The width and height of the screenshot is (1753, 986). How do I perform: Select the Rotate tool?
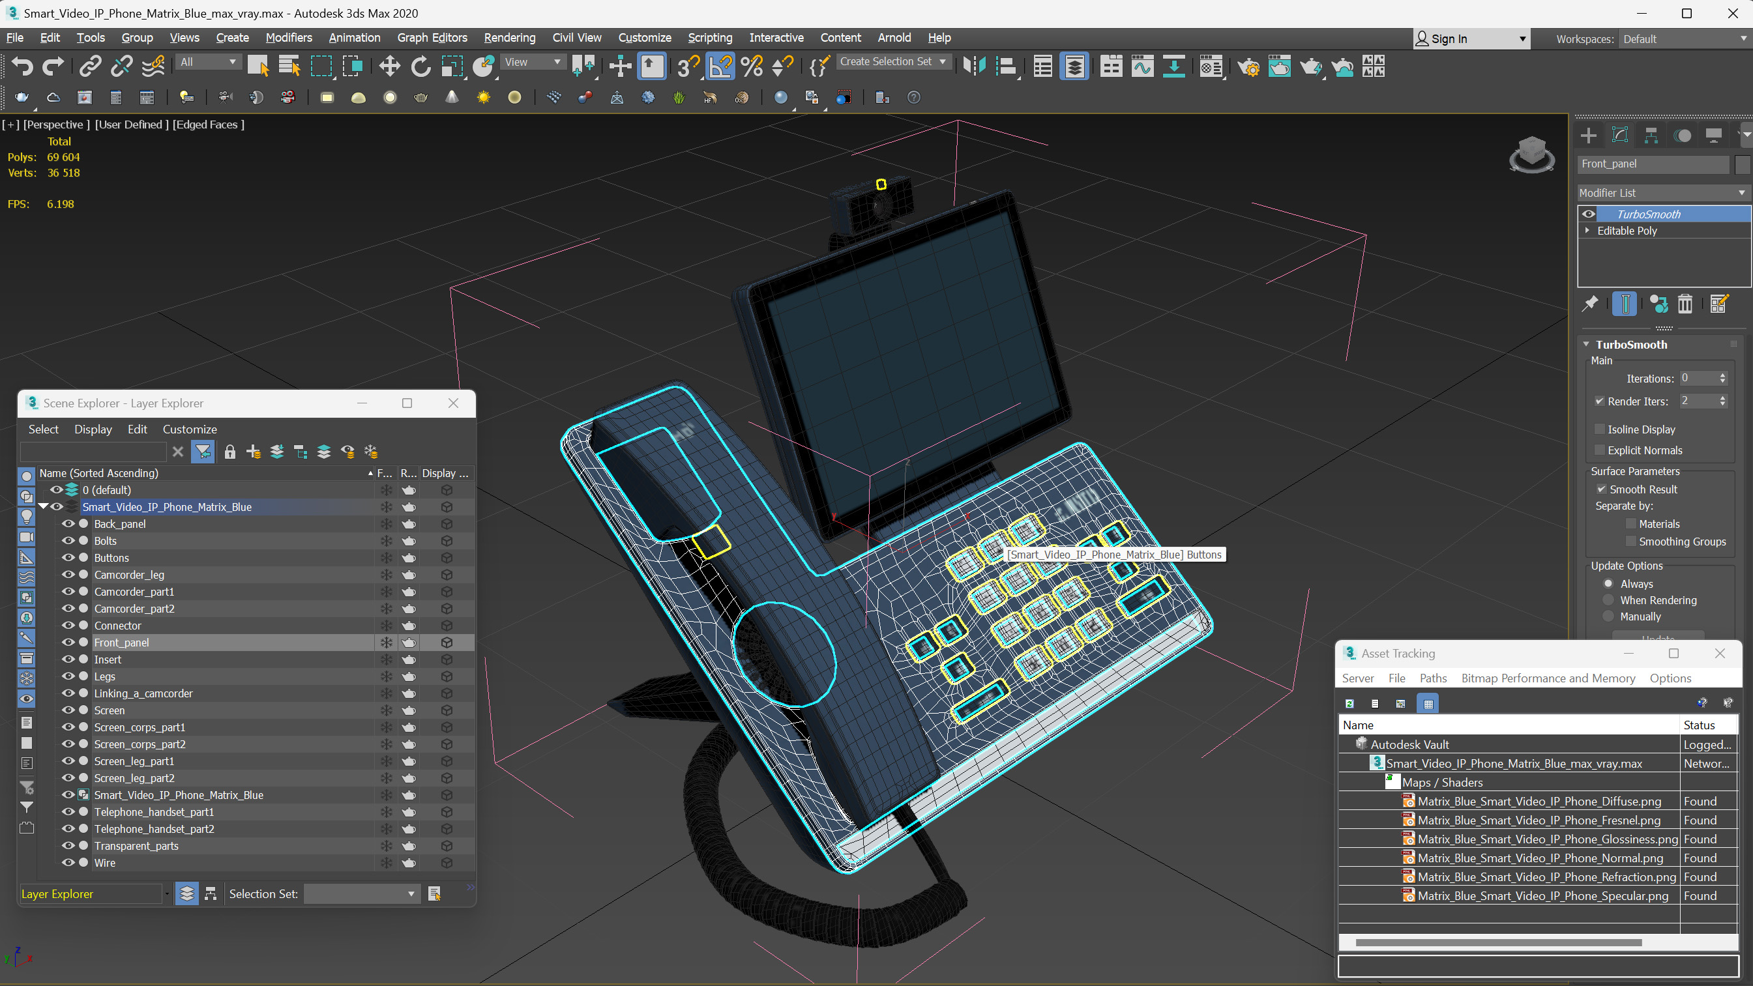420,66
